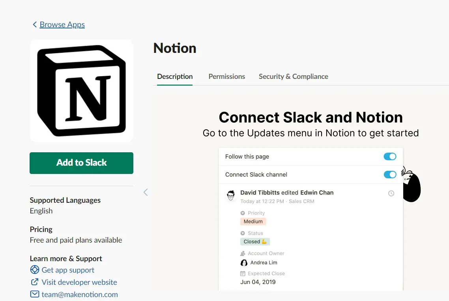
Task: Click the Status dropdown icon
Action: pyautogui.click(x=243, y=233)
